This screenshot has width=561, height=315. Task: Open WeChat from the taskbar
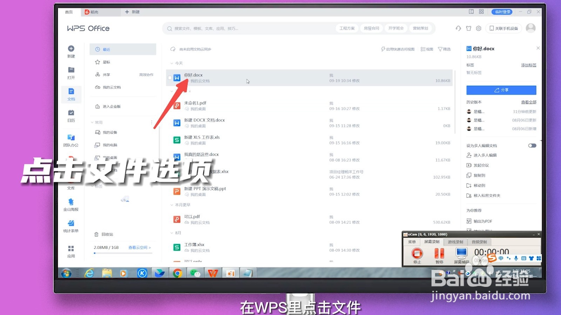click(195, 273)
